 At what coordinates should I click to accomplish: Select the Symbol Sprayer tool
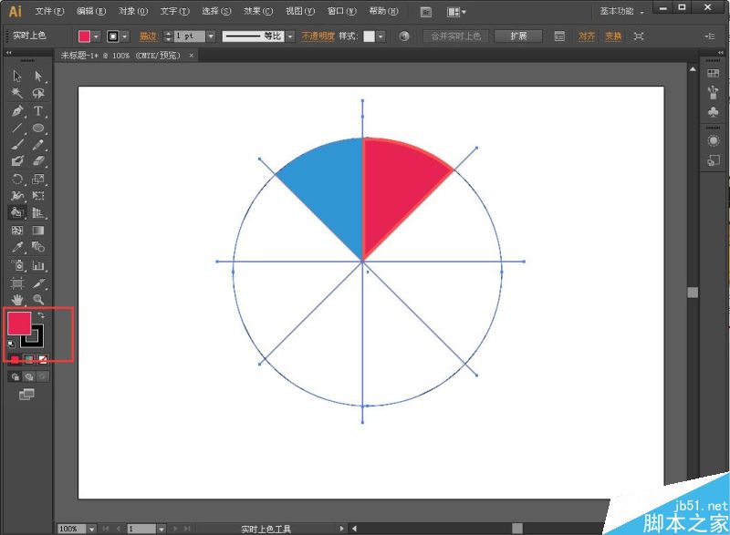tap(17, 265)
